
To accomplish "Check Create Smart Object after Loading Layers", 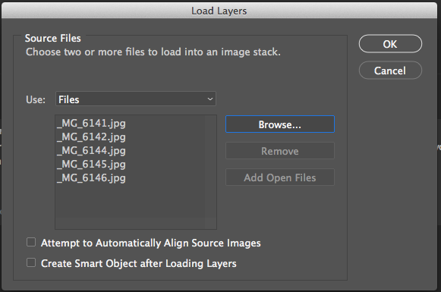I will click(31, 262).
